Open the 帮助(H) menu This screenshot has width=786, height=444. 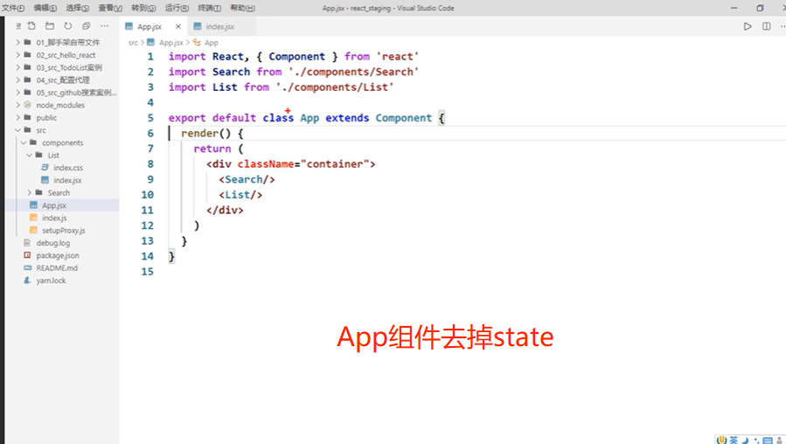coord(242,8)
